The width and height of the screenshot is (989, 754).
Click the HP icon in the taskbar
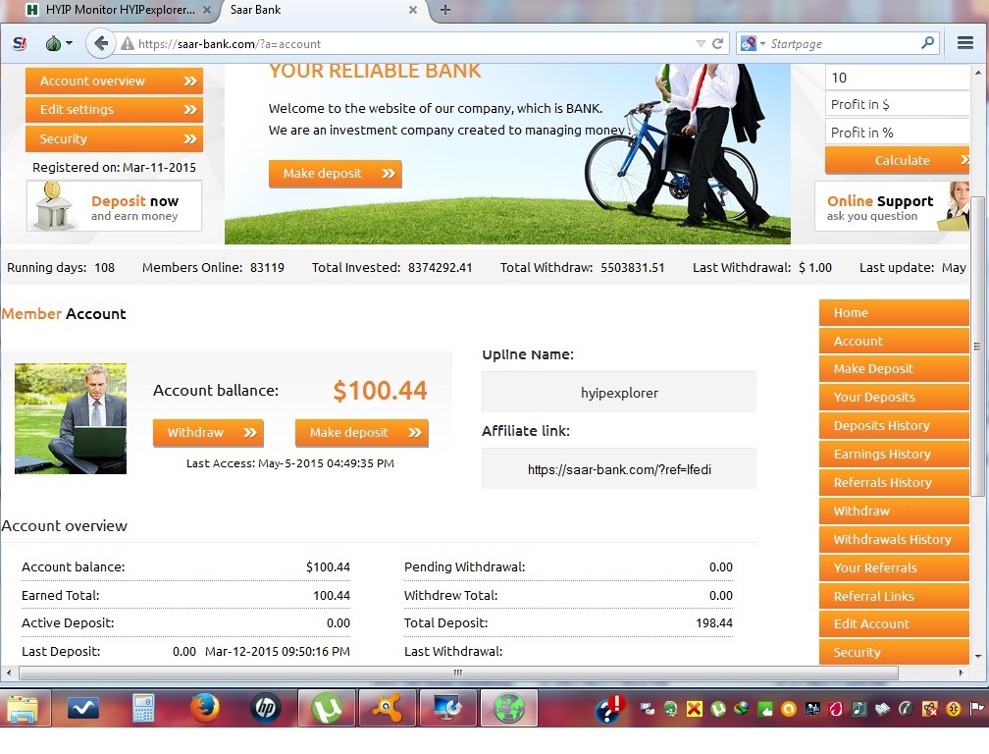266,708
